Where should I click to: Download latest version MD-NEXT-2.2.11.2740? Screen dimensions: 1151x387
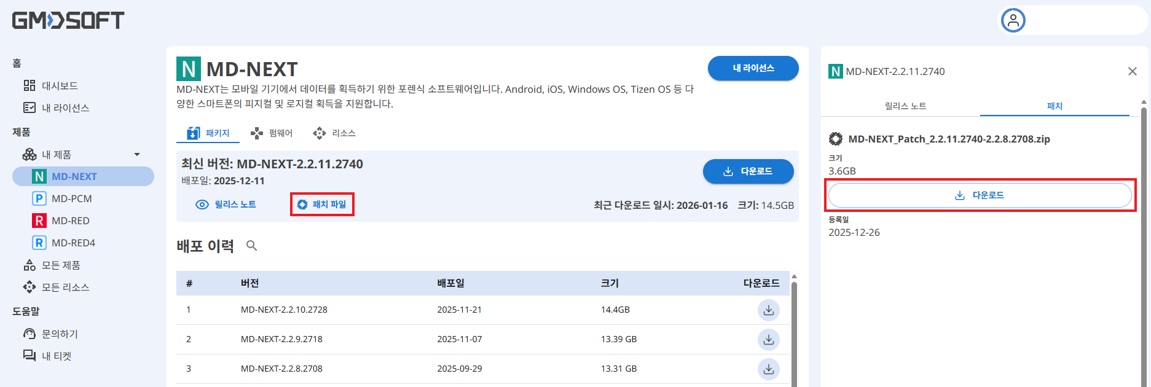click(748, 171)
